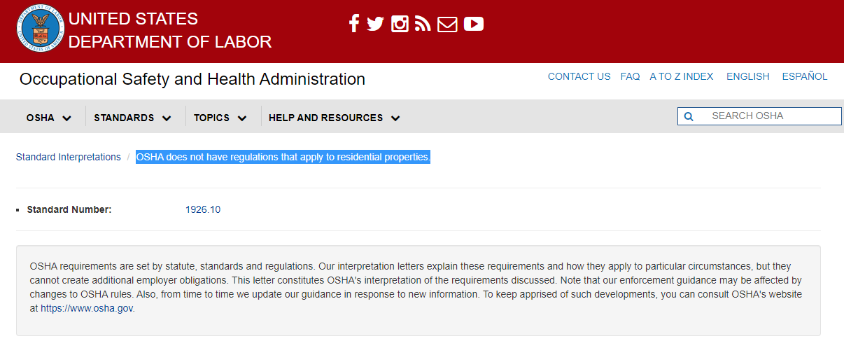Viewport: 844px width, 348px height.
Task: Click the email envelope icon
Action: (x=447, y=25)
